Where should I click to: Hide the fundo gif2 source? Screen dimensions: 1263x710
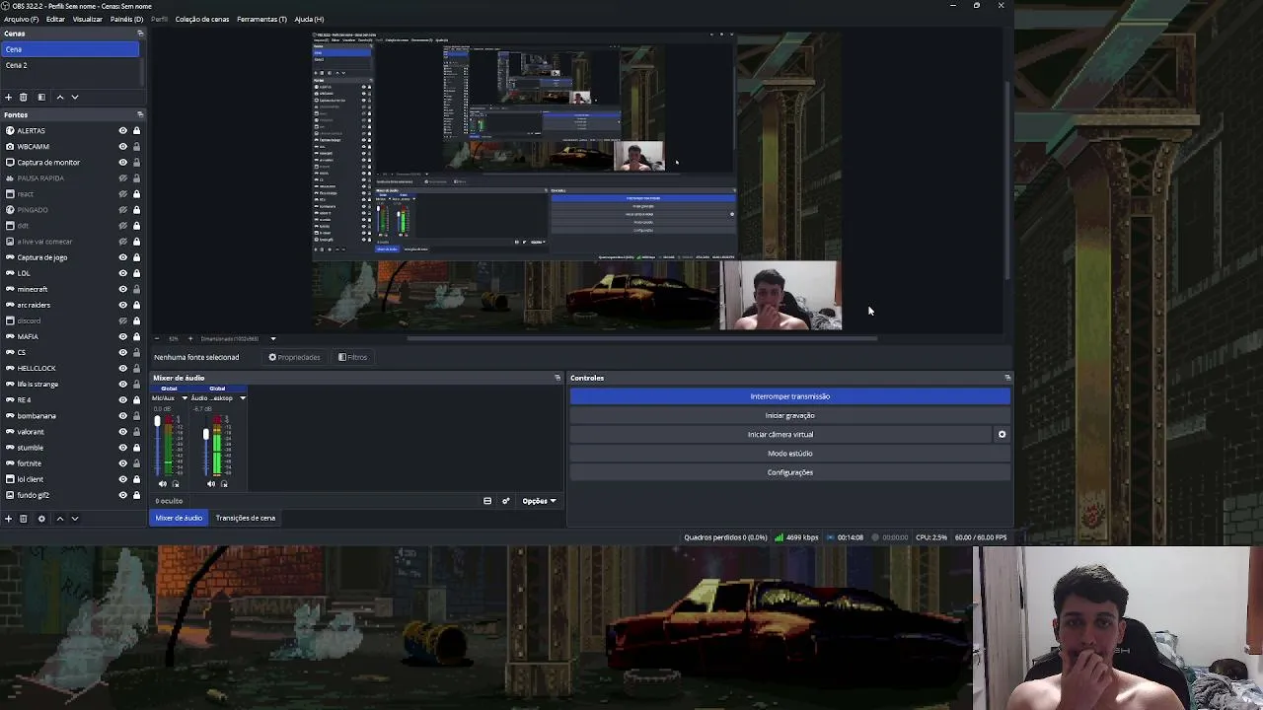123,495
